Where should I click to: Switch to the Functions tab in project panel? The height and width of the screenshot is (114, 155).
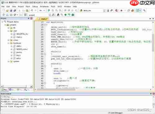(20, 90)
